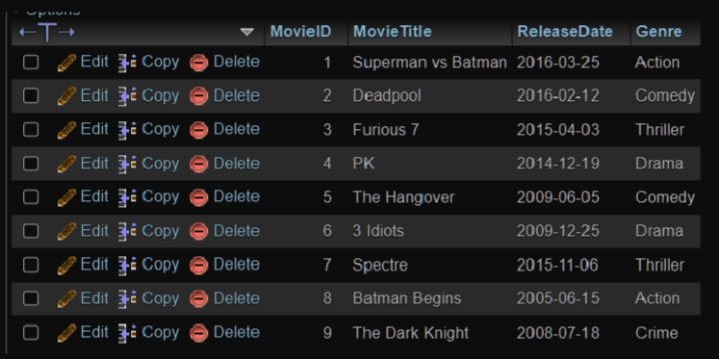
Task: Click the full texts toggle arrows icon
Action: tap(47, 32)
